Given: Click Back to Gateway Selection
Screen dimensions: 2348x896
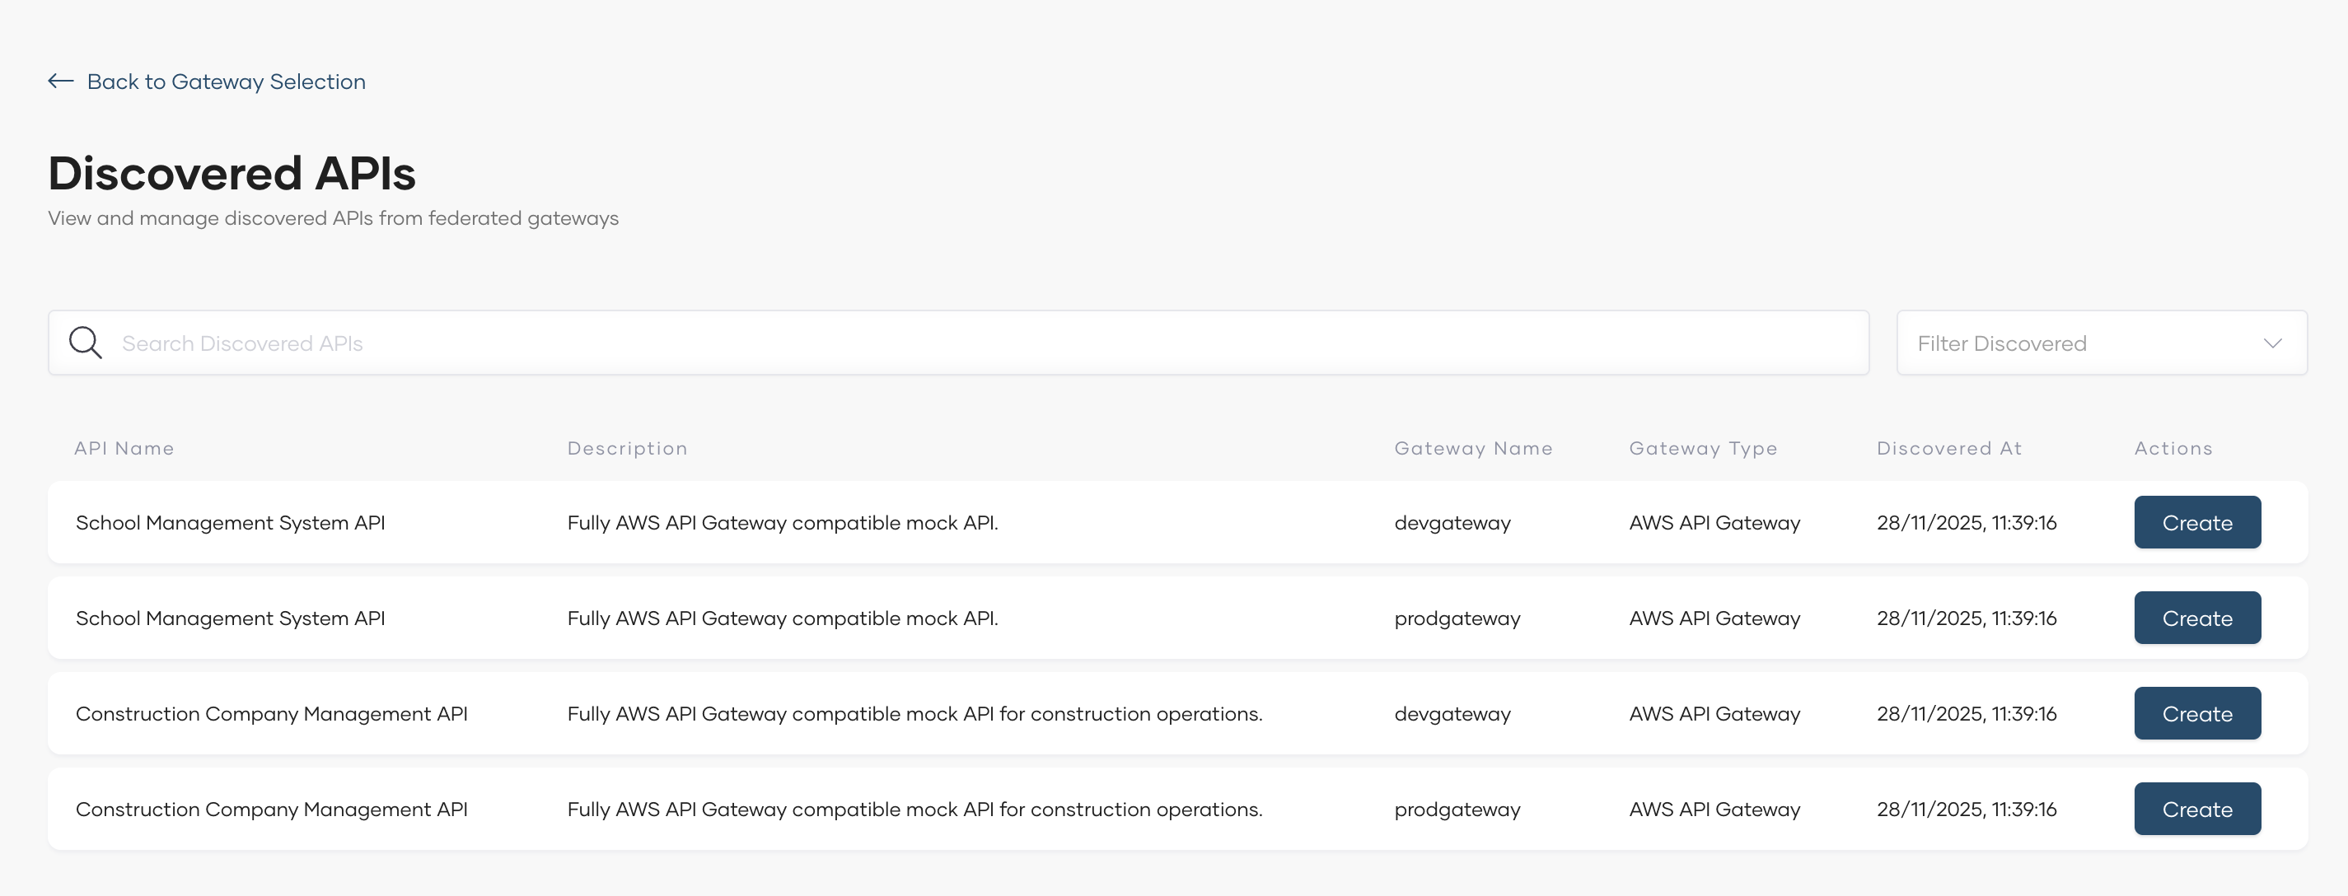Looking at the screenshot, I should (x=226, y=82).
